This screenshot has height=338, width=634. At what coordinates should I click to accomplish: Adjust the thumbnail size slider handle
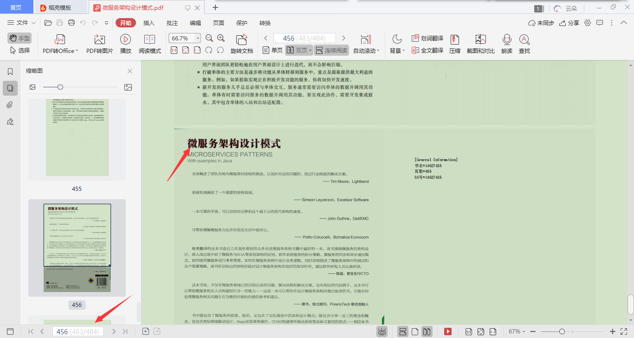(60, 87)
